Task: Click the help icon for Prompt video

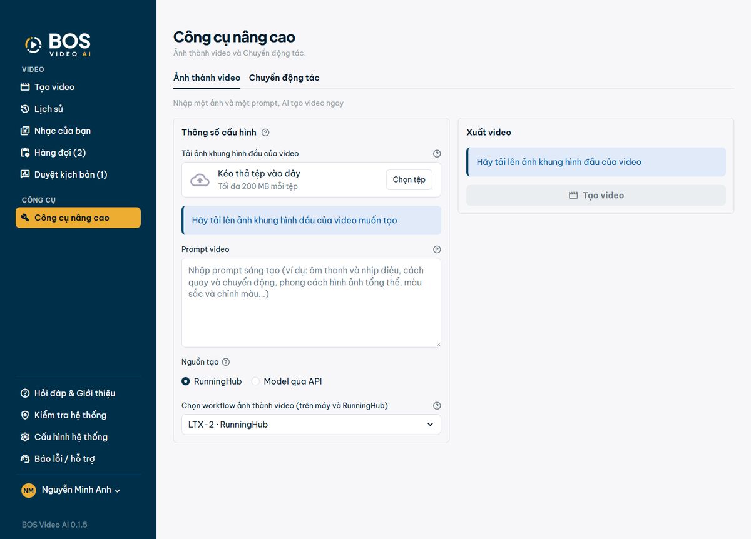Action: [437, 249]
